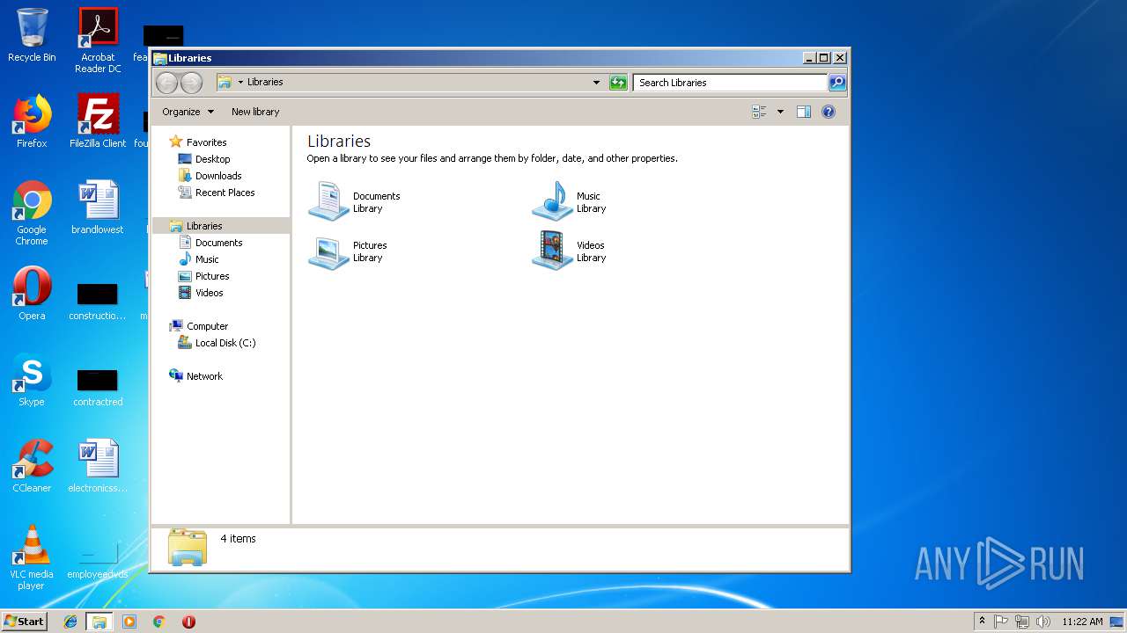Launch Opera from taskbar
The image size is (1127, 633).
[188, 622]
